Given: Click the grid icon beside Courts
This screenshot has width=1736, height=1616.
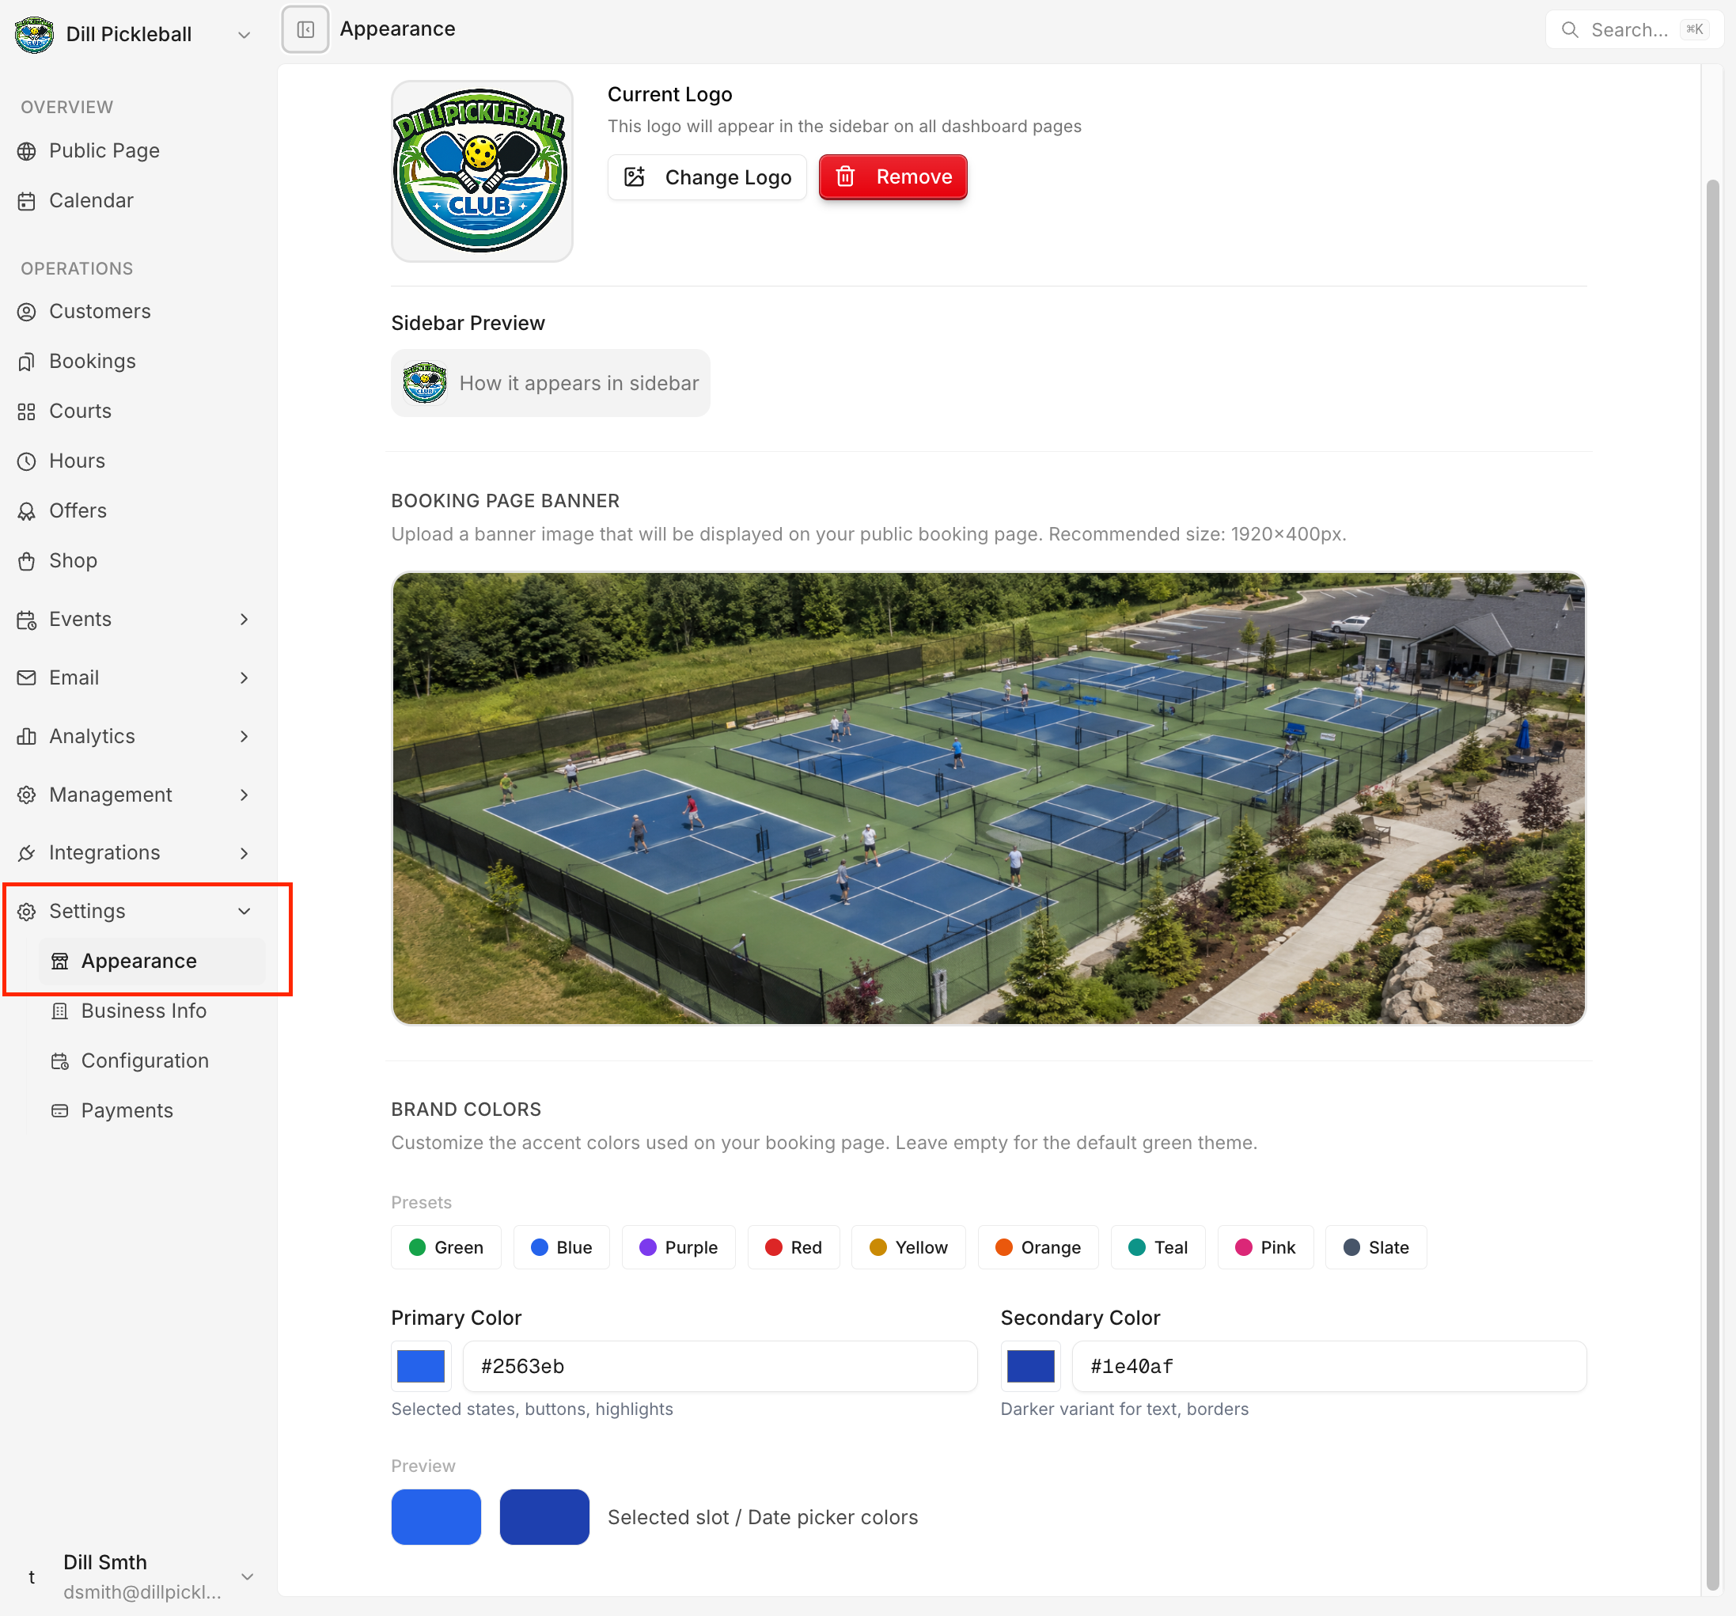Looking at the screenshot, I should click(27, 412).
